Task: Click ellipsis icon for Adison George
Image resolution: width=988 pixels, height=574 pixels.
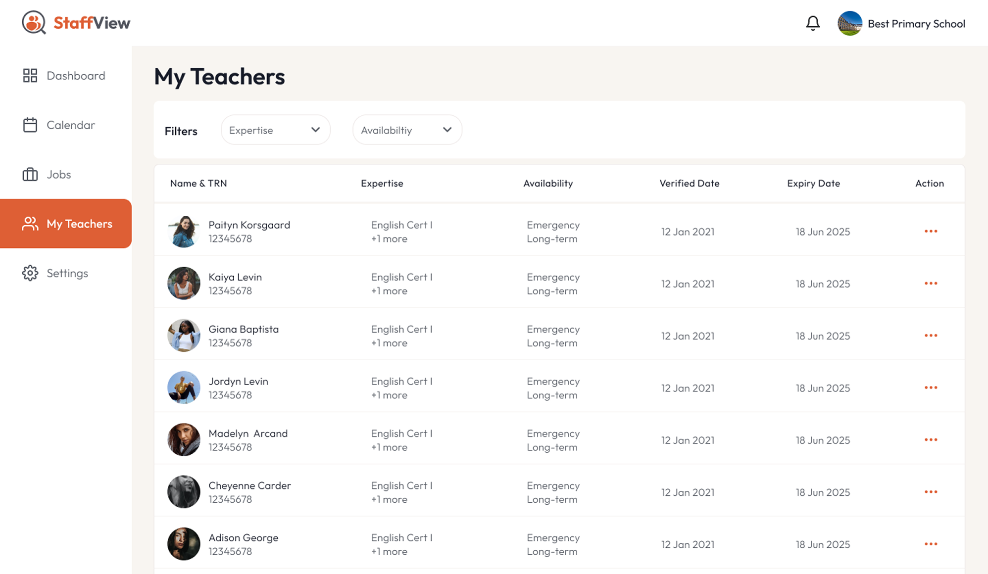Action: pyautogui.click(x=931, y=544)
